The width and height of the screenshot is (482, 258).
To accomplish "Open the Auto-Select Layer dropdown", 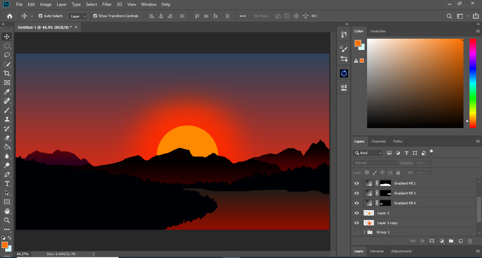I will coord(78,16).
